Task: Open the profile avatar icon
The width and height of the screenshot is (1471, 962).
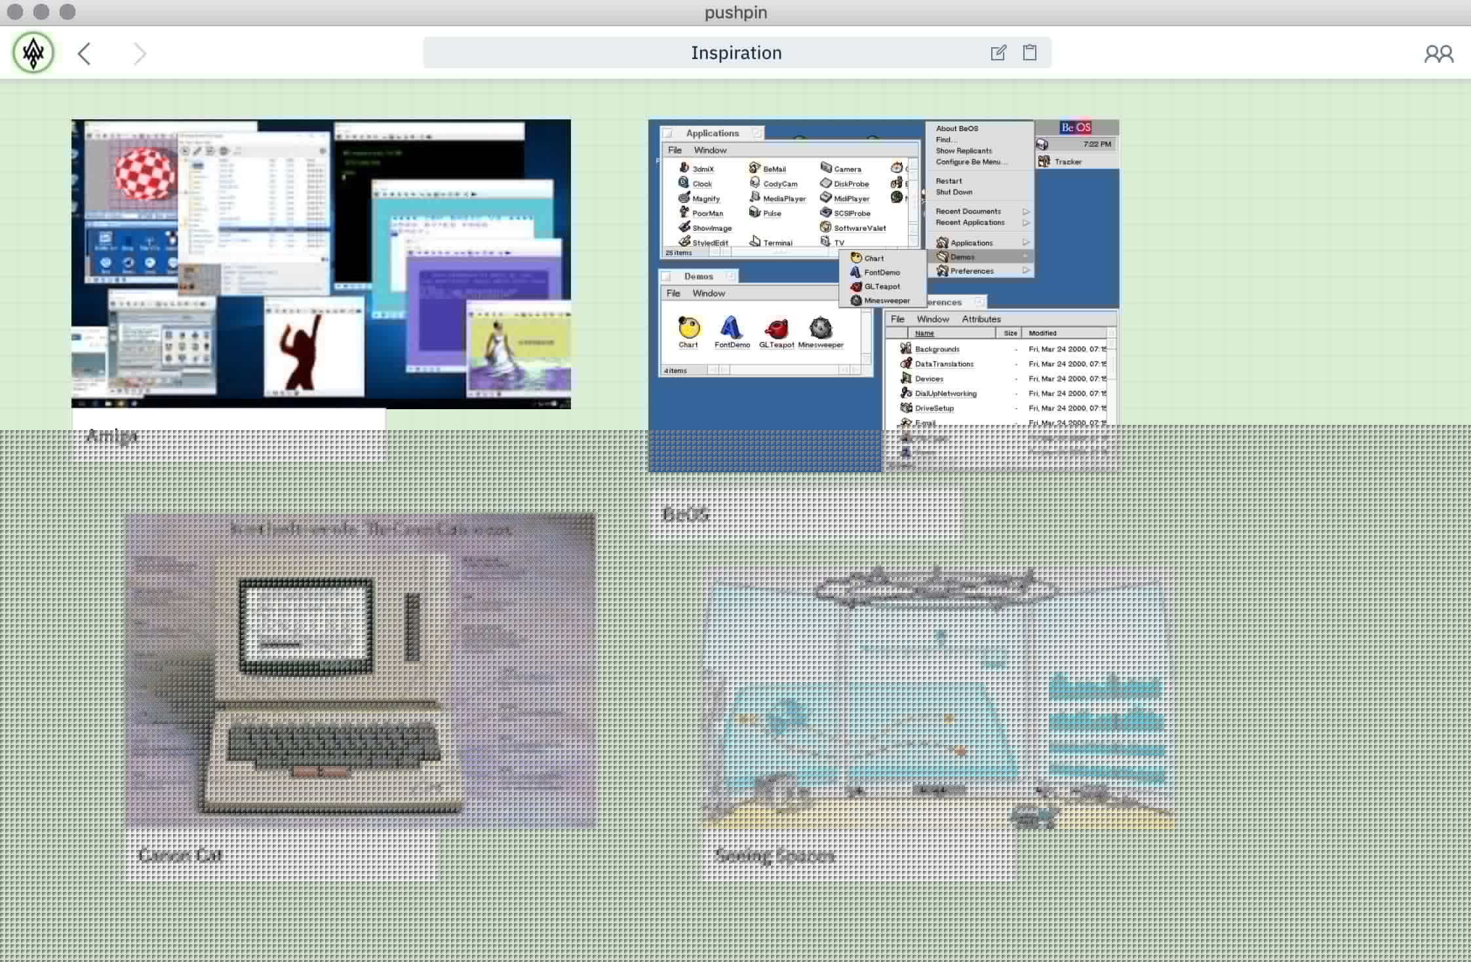Action: pyautogui.click(x=33, y=52)
